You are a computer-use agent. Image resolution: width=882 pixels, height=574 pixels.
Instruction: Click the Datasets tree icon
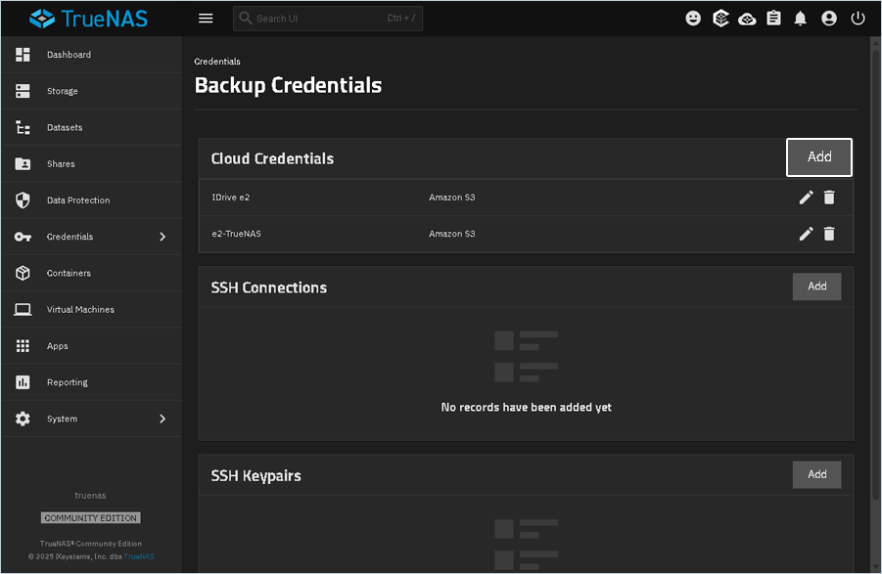(x=23, y=127)
